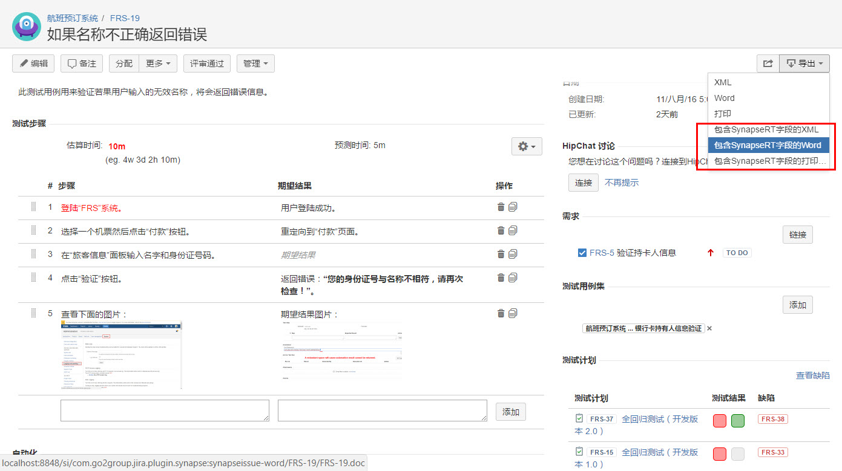Click the 不再提示 link
Screen dimensions: 842x471
coord(622,183)
